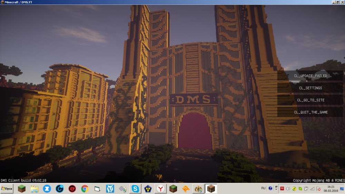Launch Google Chrome from the taskbar
This screenshot has width=345, height=194.
point(85,189)
